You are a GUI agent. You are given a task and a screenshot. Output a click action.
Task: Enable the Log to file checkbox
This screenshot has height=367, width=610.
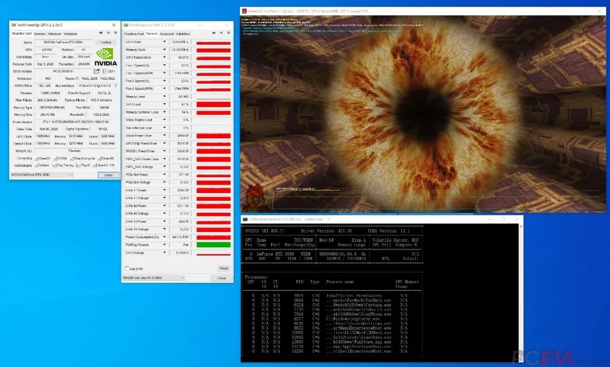click(x=127, y=269)
